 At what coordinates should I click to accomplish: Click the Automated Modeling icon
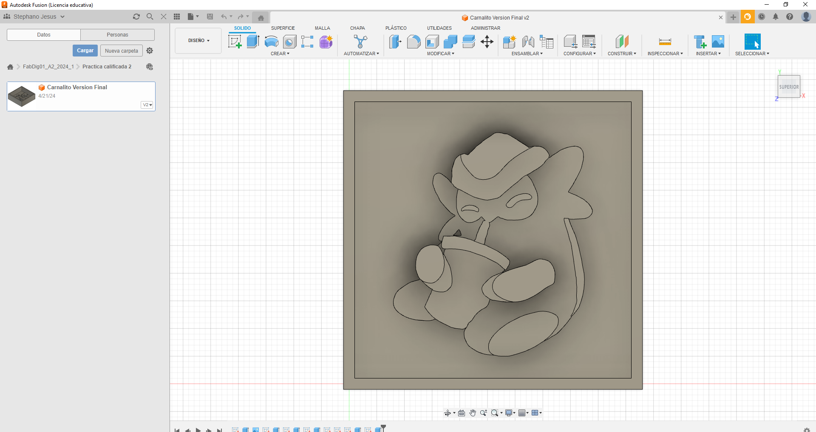coord(360,42)
